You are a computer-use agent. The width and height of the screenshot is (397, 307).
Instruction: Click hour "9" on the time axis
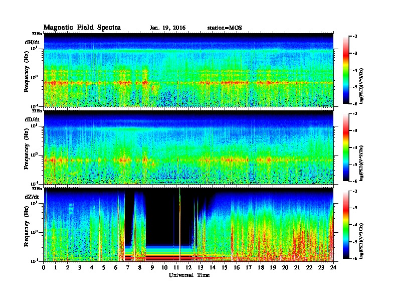click(152, 268)
